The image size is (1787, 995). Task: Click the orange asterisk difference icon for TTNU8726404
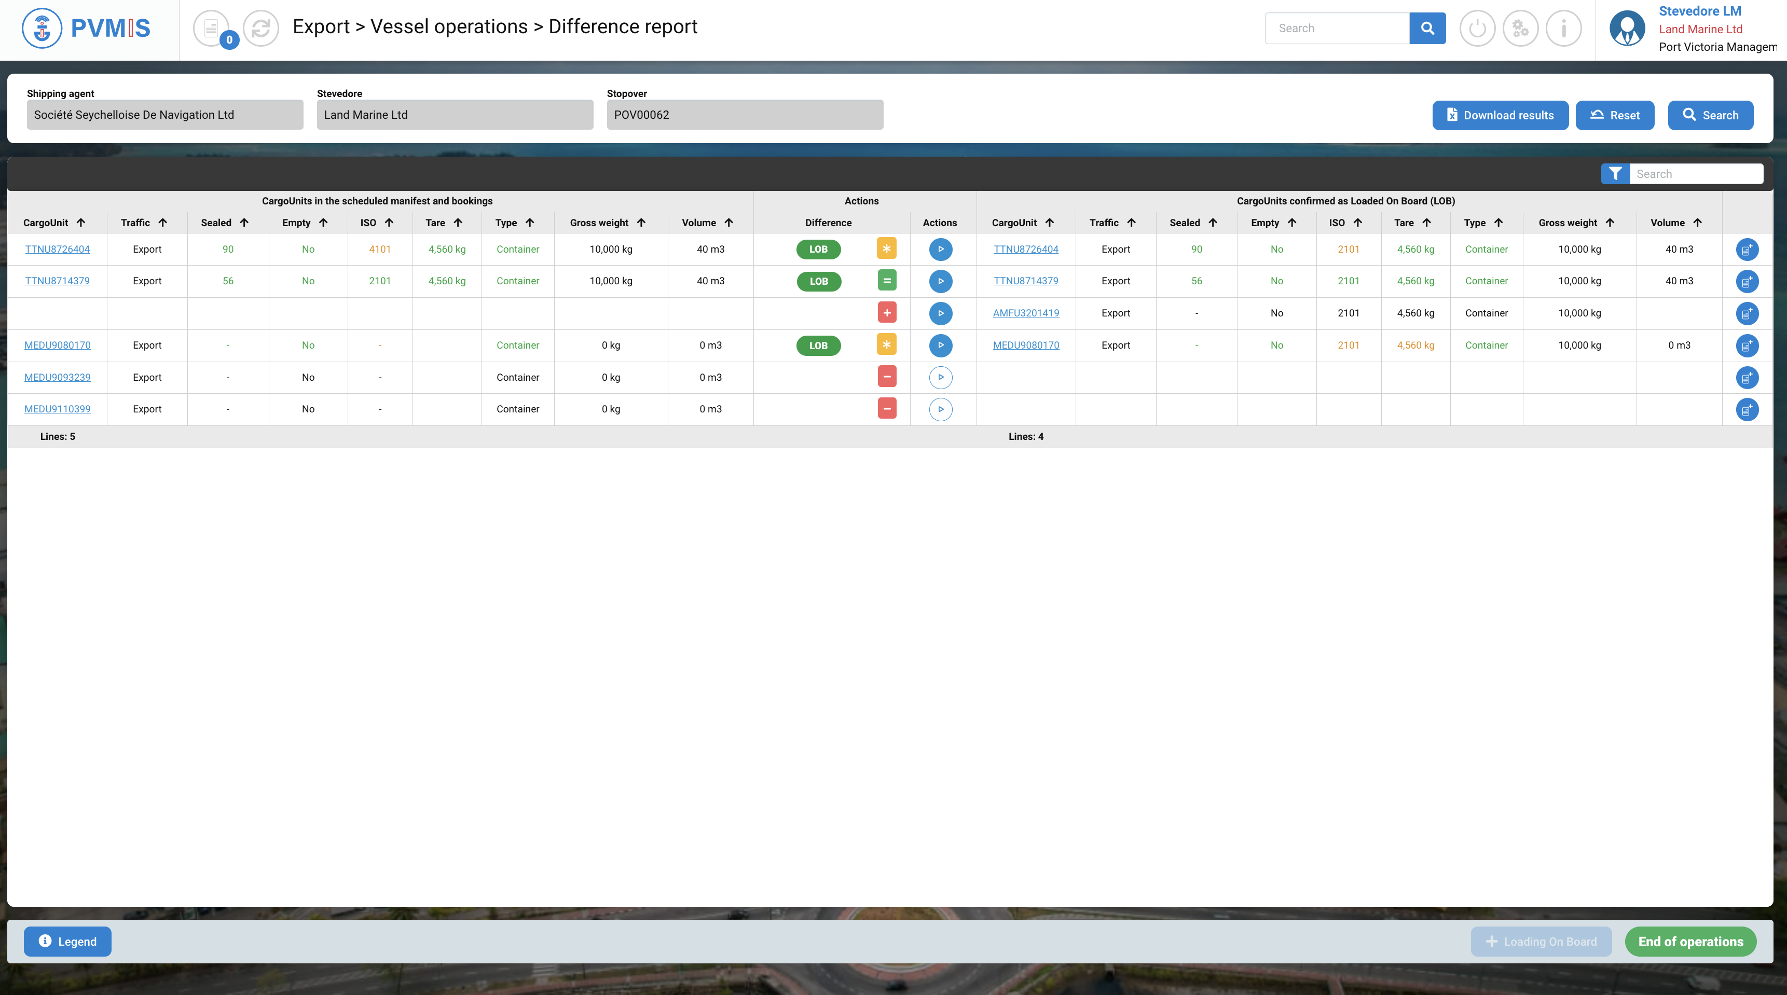(x=886, y=249)
